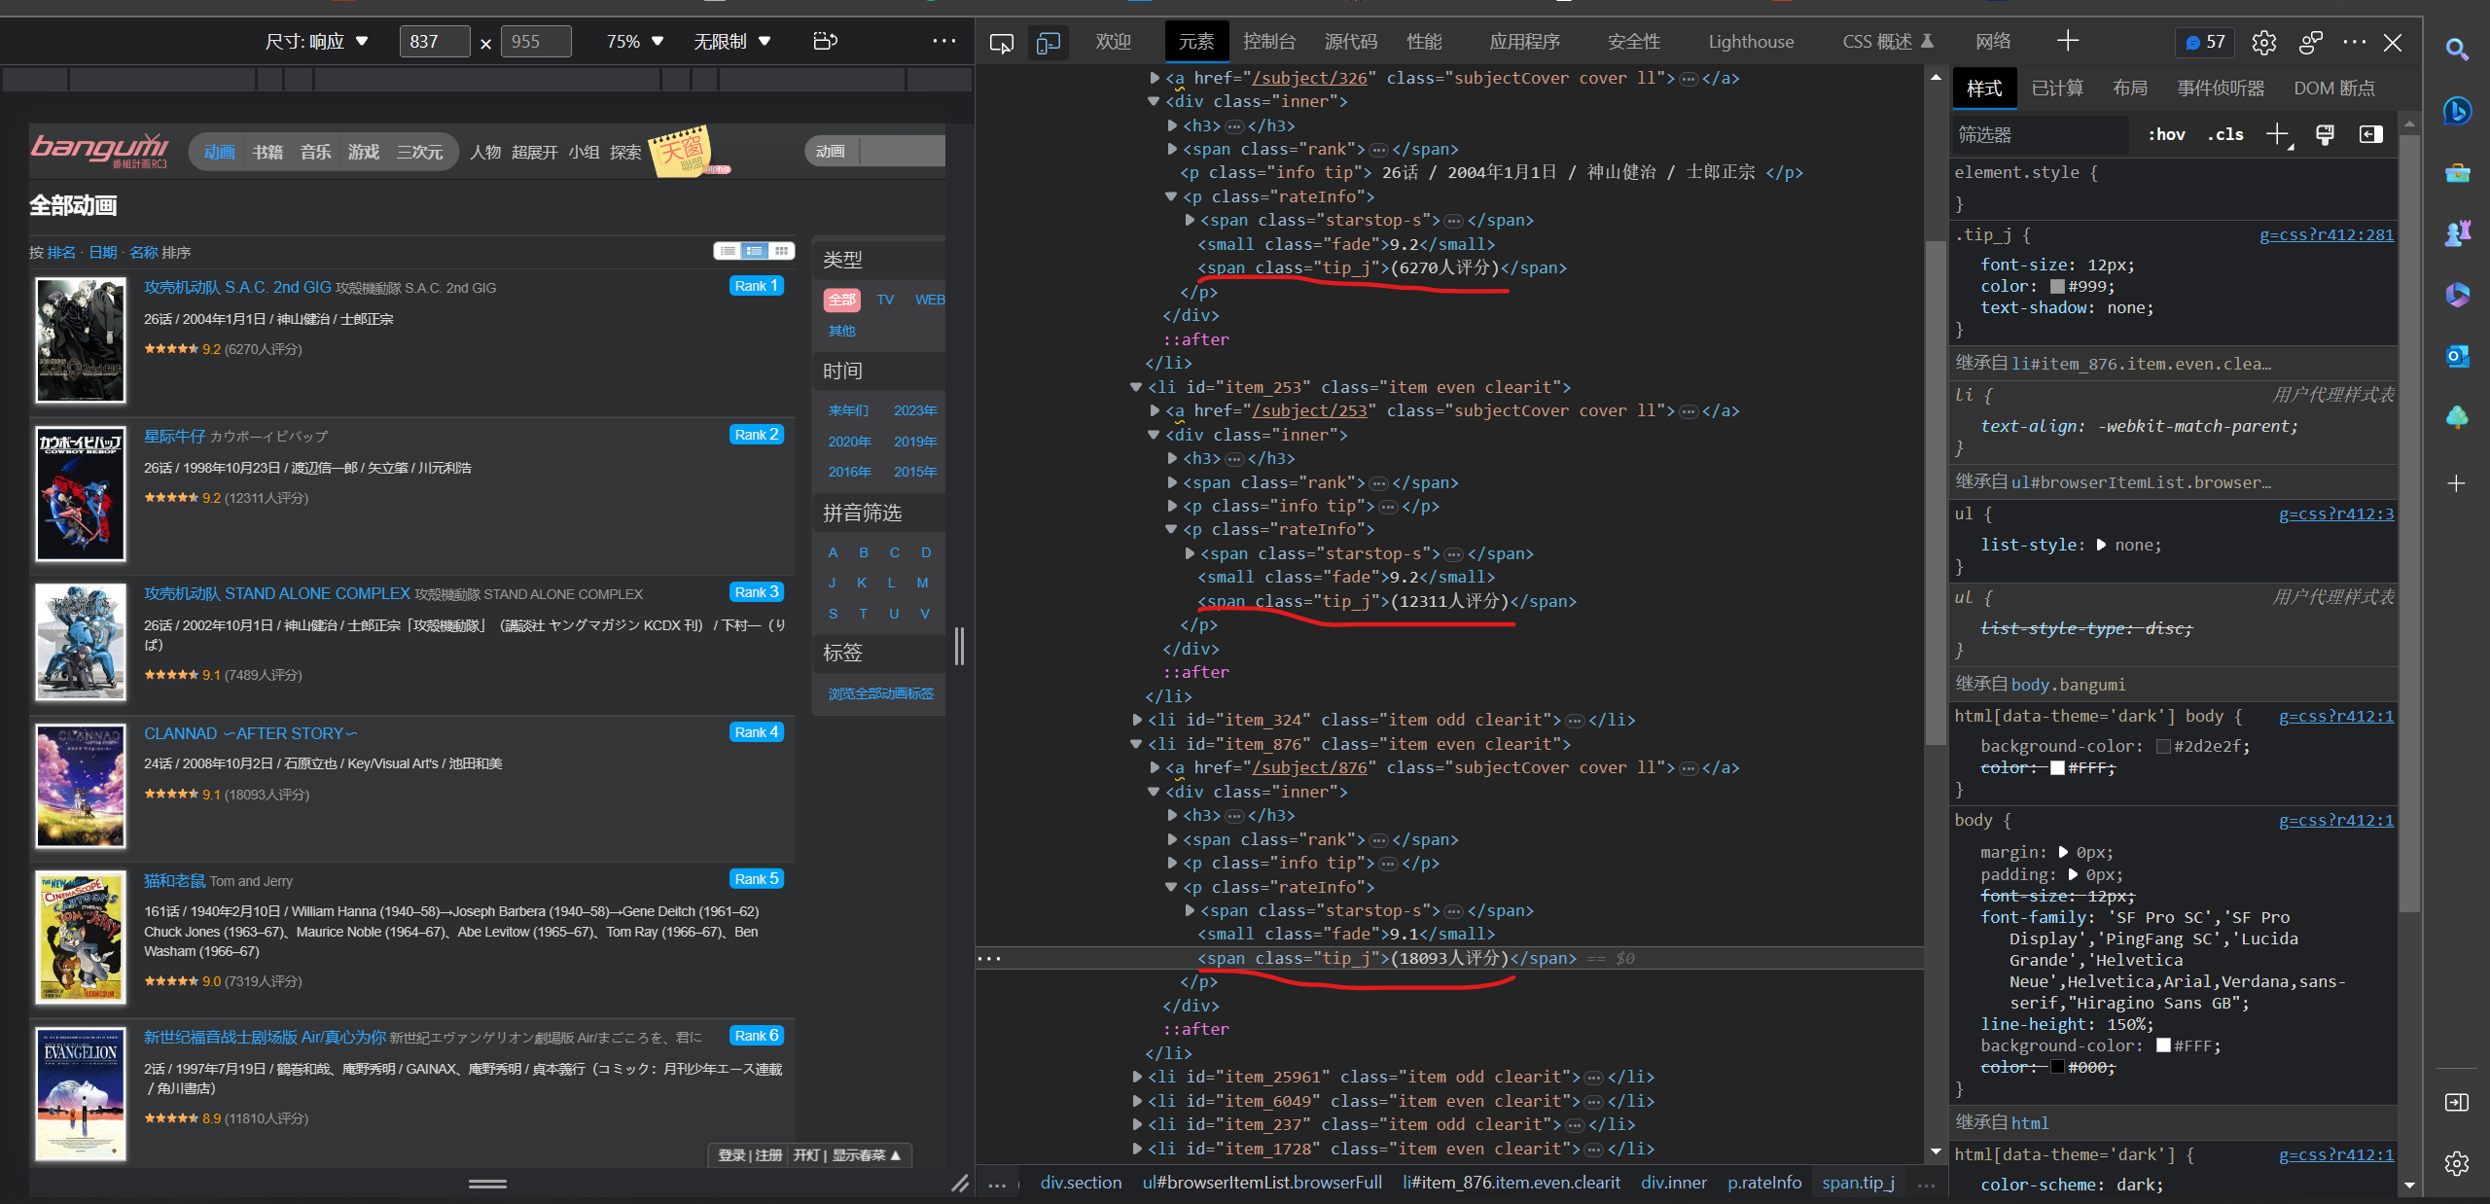
Task: Click the g=css?r412:281 source link
Action: click(x=2326, y=234)
